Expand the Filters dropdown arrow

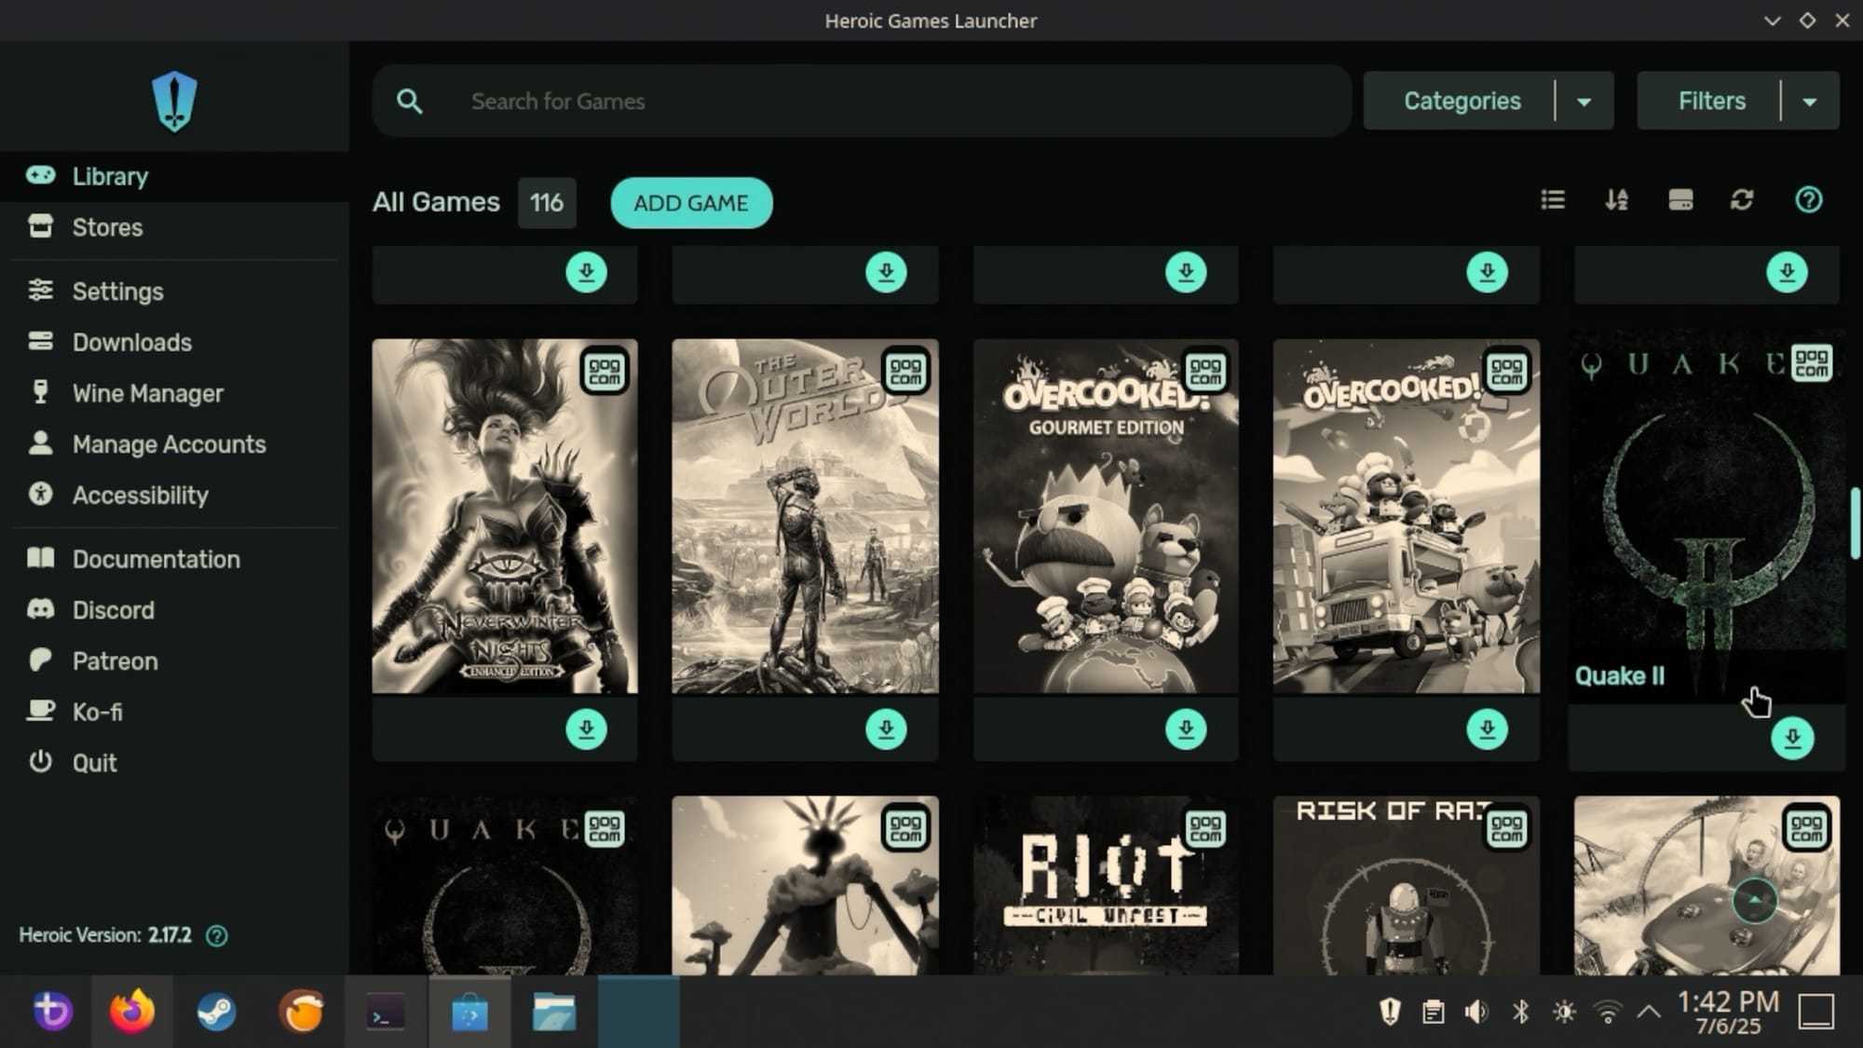point(1810,101)
